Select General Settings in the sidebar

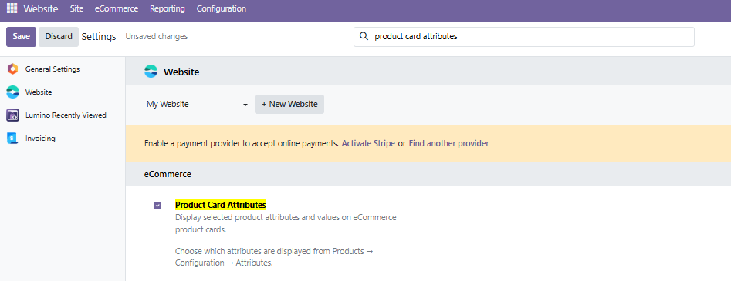pos(52,69)
